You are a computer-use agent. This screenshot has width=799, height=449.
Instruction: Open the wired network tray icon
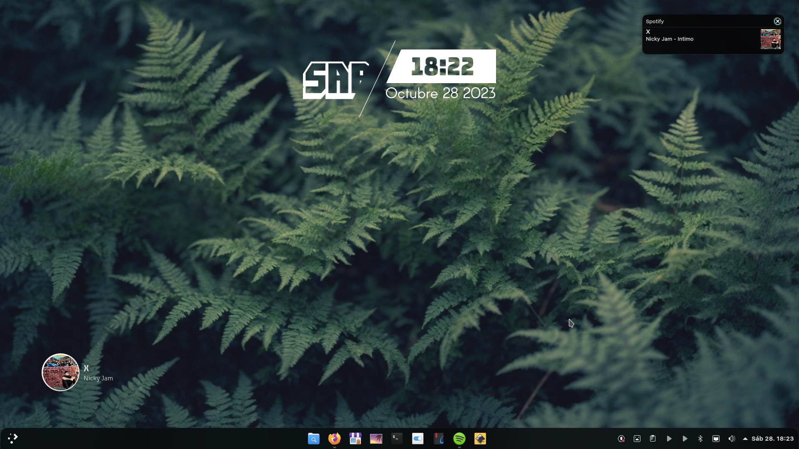pos(716,439)
